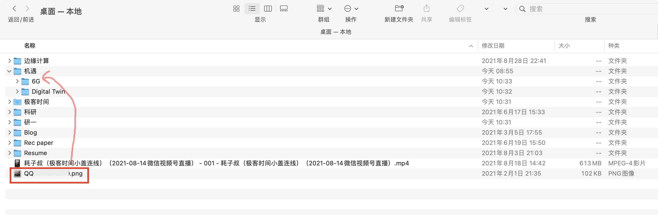Select the Rec paper folder name
The width and height of the screenshot is (658, 215).
pos(39,143)
